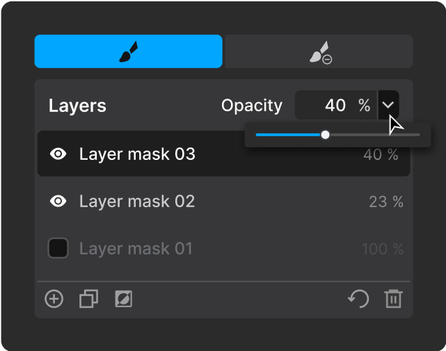Select the Layer mask 01 row
This screenshot has width=446, height=351.
224,249
